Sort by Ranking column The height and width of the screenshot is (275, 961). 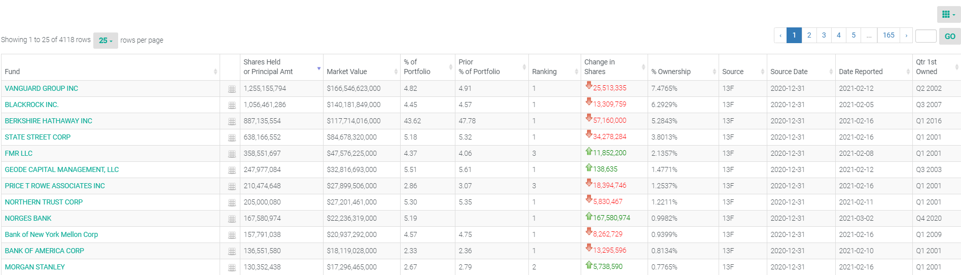[x=555, y=67]
